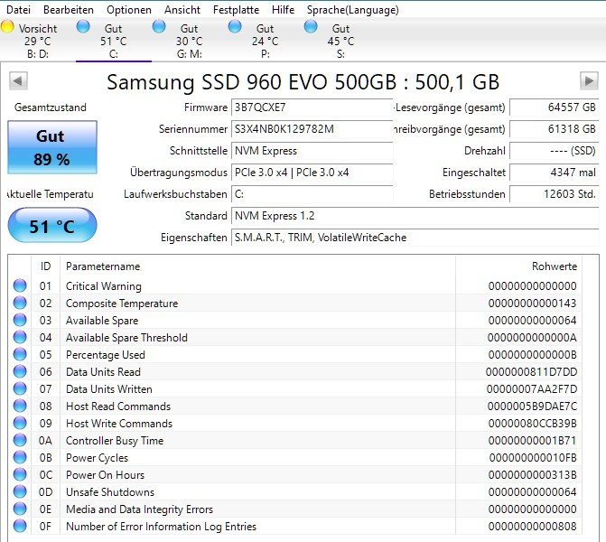
Task: Select Number of Error Information Log Entries text
Action: (161, 527)
